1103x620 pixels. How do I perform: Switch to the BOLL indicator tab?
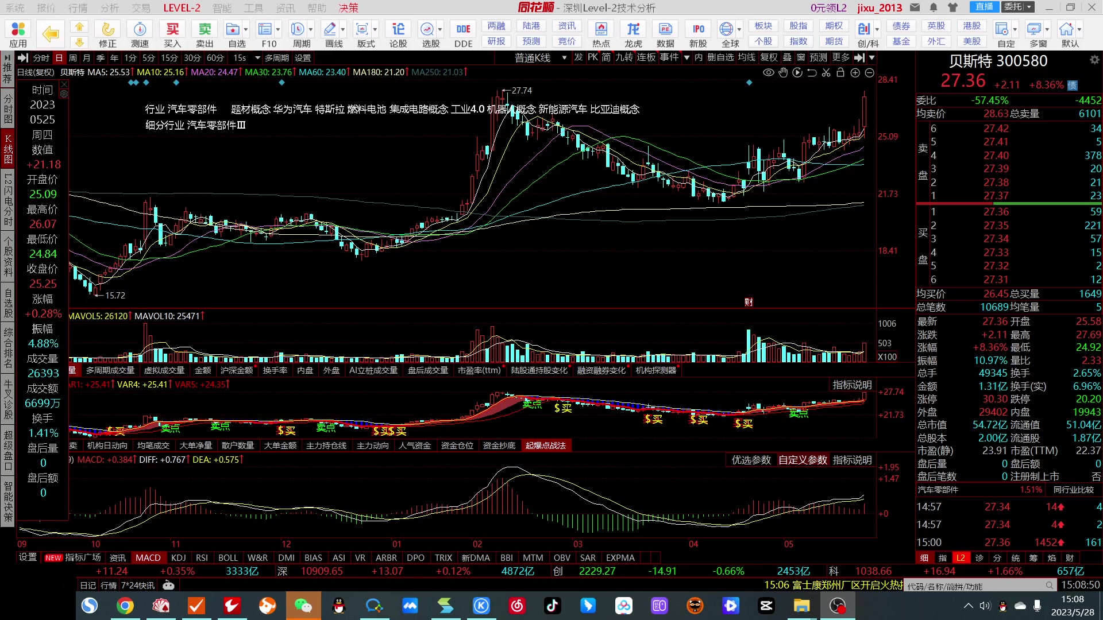[228, 557]
